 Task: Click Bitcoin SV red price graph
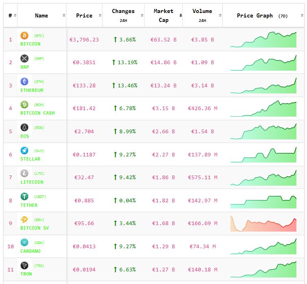(x=263, y=223)
